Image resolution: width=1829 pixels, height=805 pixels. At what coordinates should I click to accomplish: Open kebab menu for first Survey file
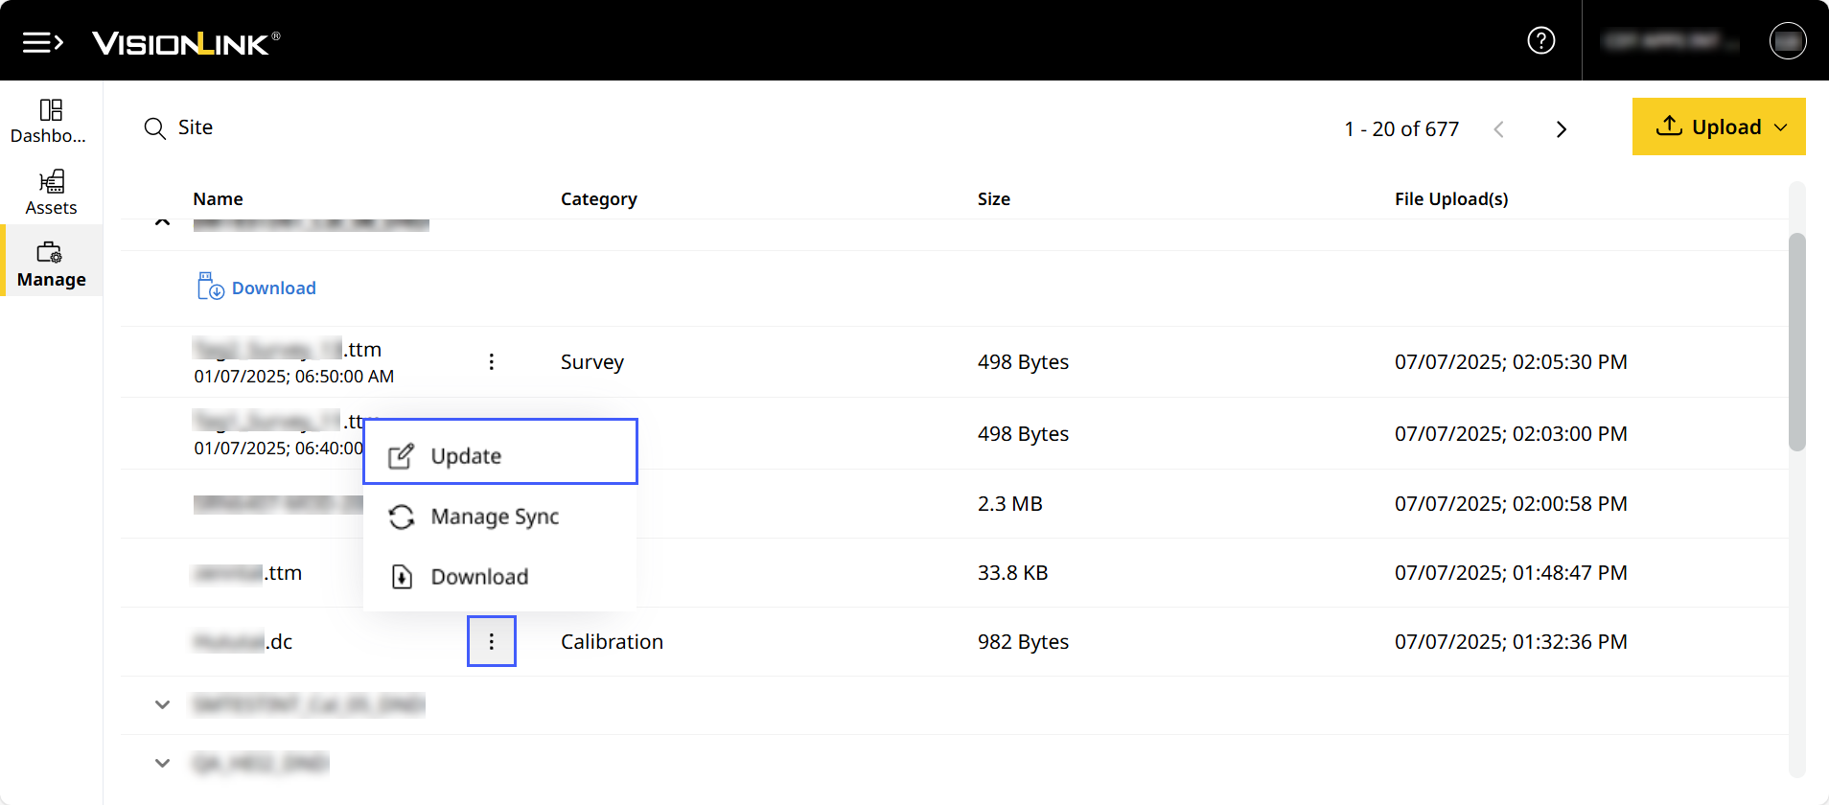tap(491, 361)
